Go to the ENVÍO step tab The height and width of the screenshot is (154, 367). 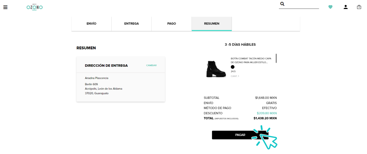point(91,24)
